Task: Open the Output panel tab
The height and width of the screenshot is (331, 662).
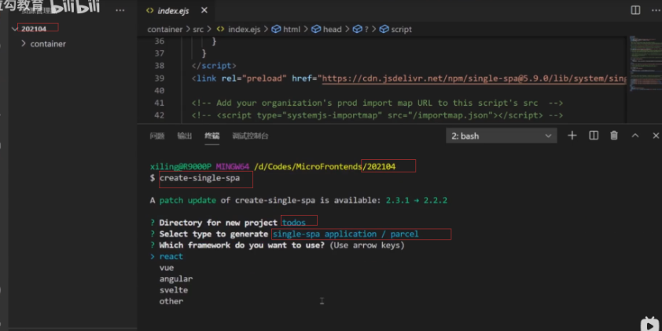Action: click(185, 136)
